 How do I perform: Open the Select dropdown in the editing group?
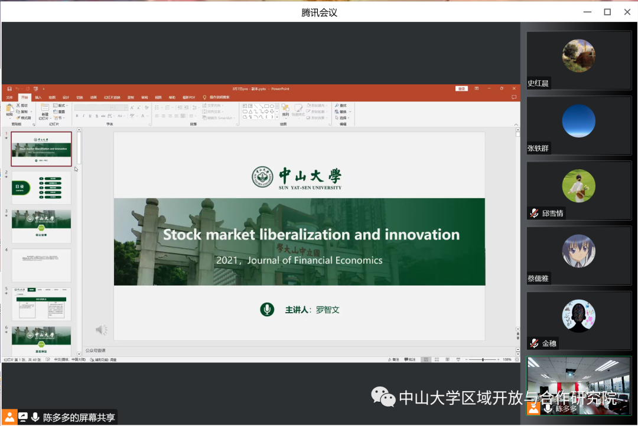pyautogui.click(x=342, y=118)
